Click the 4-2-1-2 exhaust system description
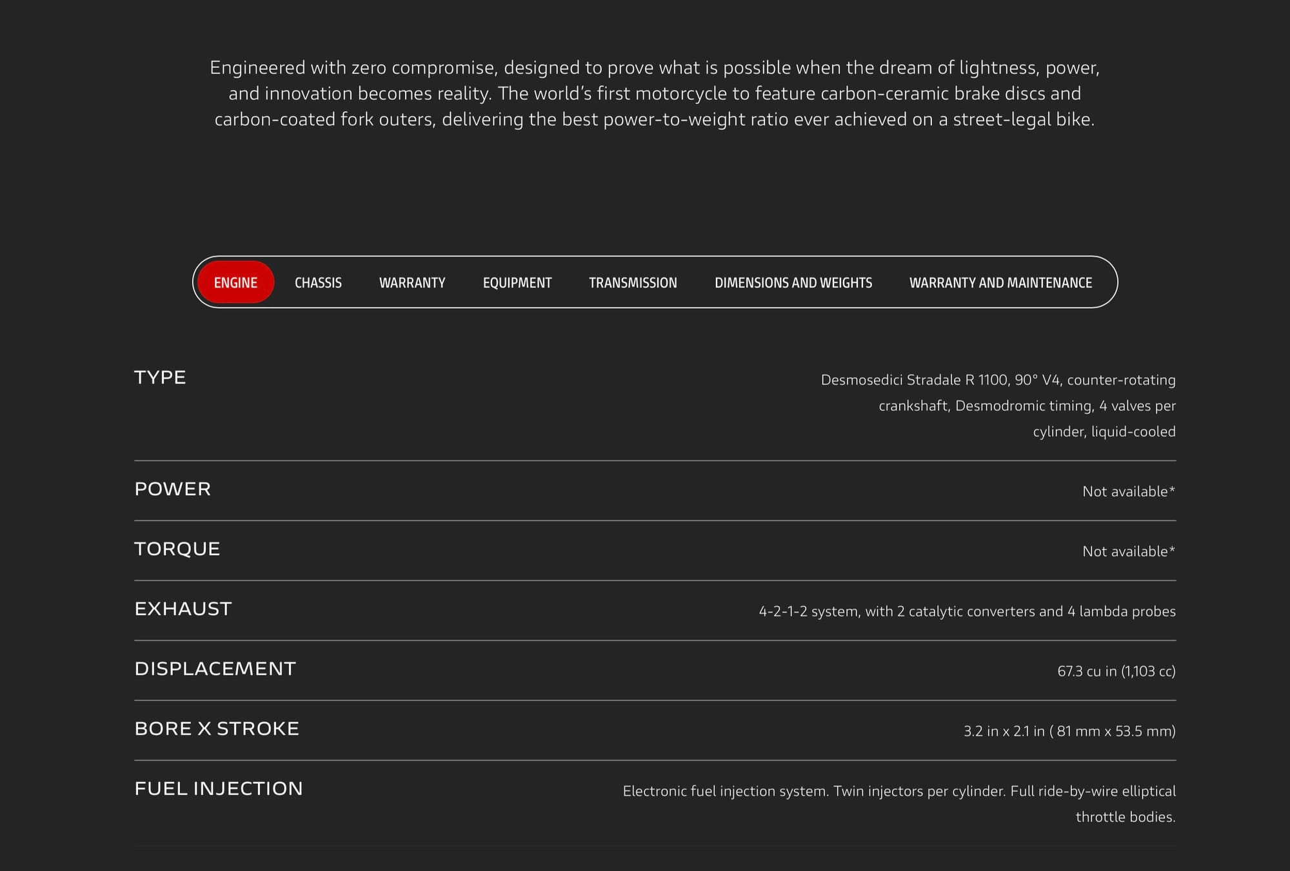This screenshot has width=1290, height=871. [966, 611]
